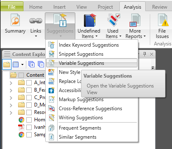Viewport: 172px width, 149px height.
Task: Select the Hom Chrome file icon
Action: point(21,120)
